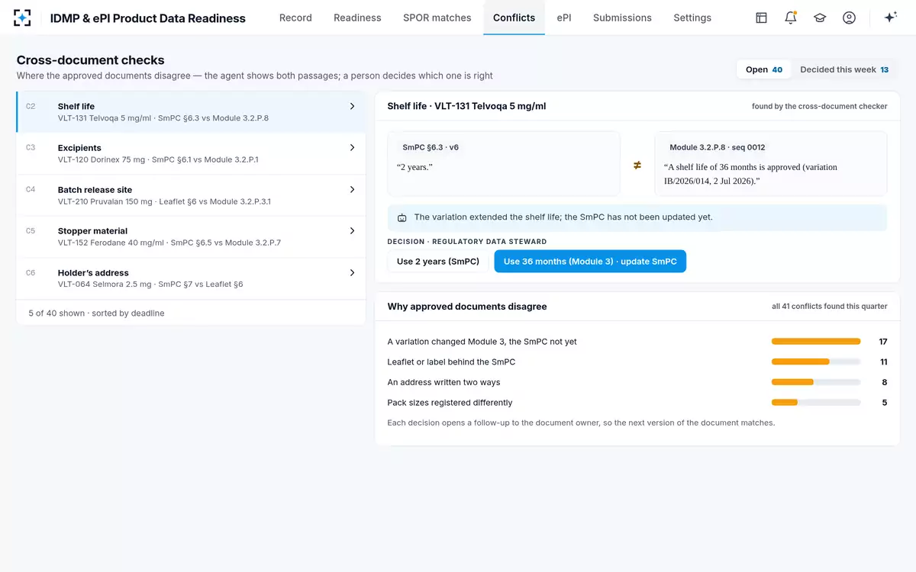
Task: Choose Use 2 years (SmPC)
Action: click(438, 262)
